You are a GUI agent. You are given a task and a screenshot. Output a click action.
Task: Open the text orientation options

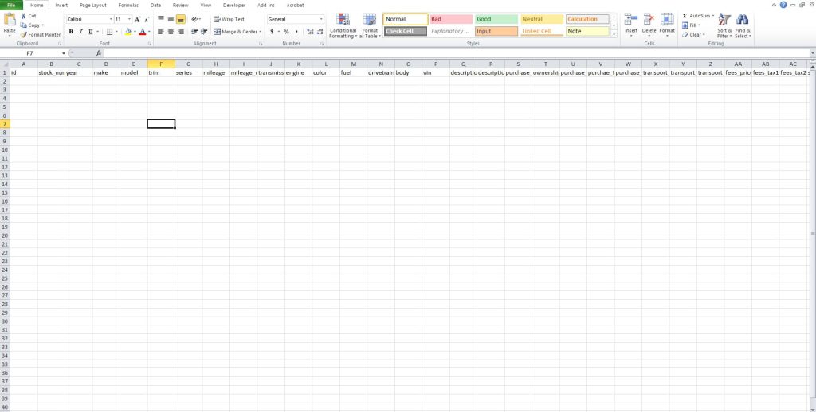(196, 19)
